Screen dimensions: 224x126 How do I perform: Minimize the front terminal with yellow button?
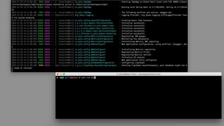point(61,74)
